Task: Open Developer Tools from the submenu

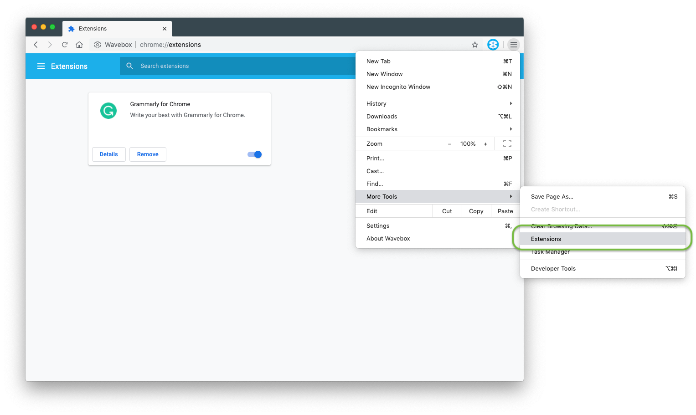Action: (x=553, y=269)
